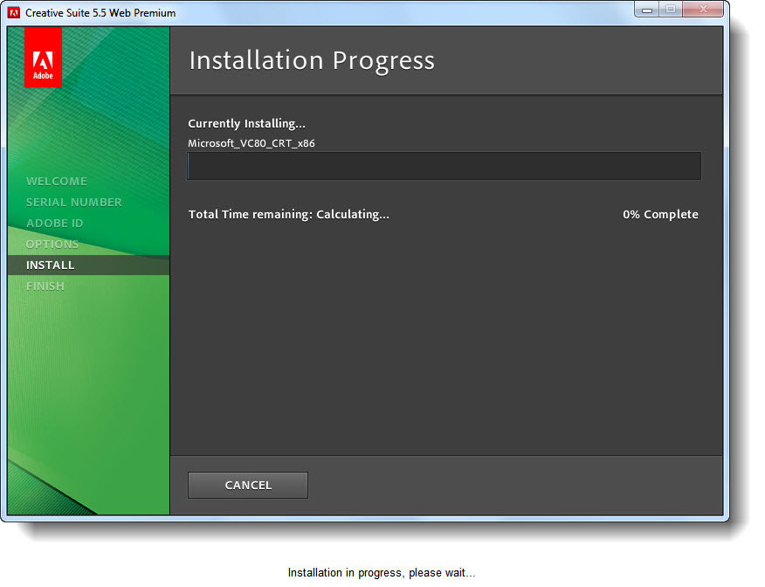This screenshot has height=587, width=765.
Task: Minimize the Creative Suite installer window
Action: 646,10
